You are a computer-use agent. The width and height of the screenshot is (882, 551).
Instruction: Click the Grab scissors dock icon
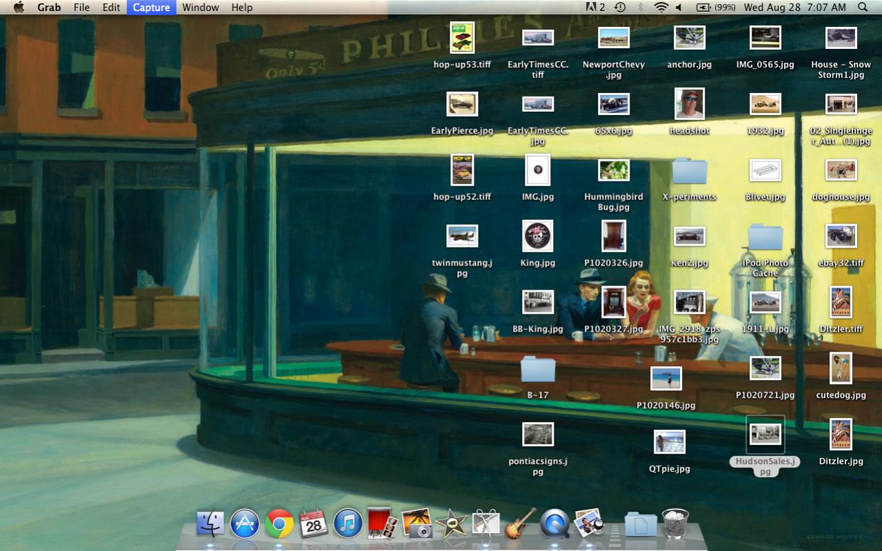pos(486,524)
